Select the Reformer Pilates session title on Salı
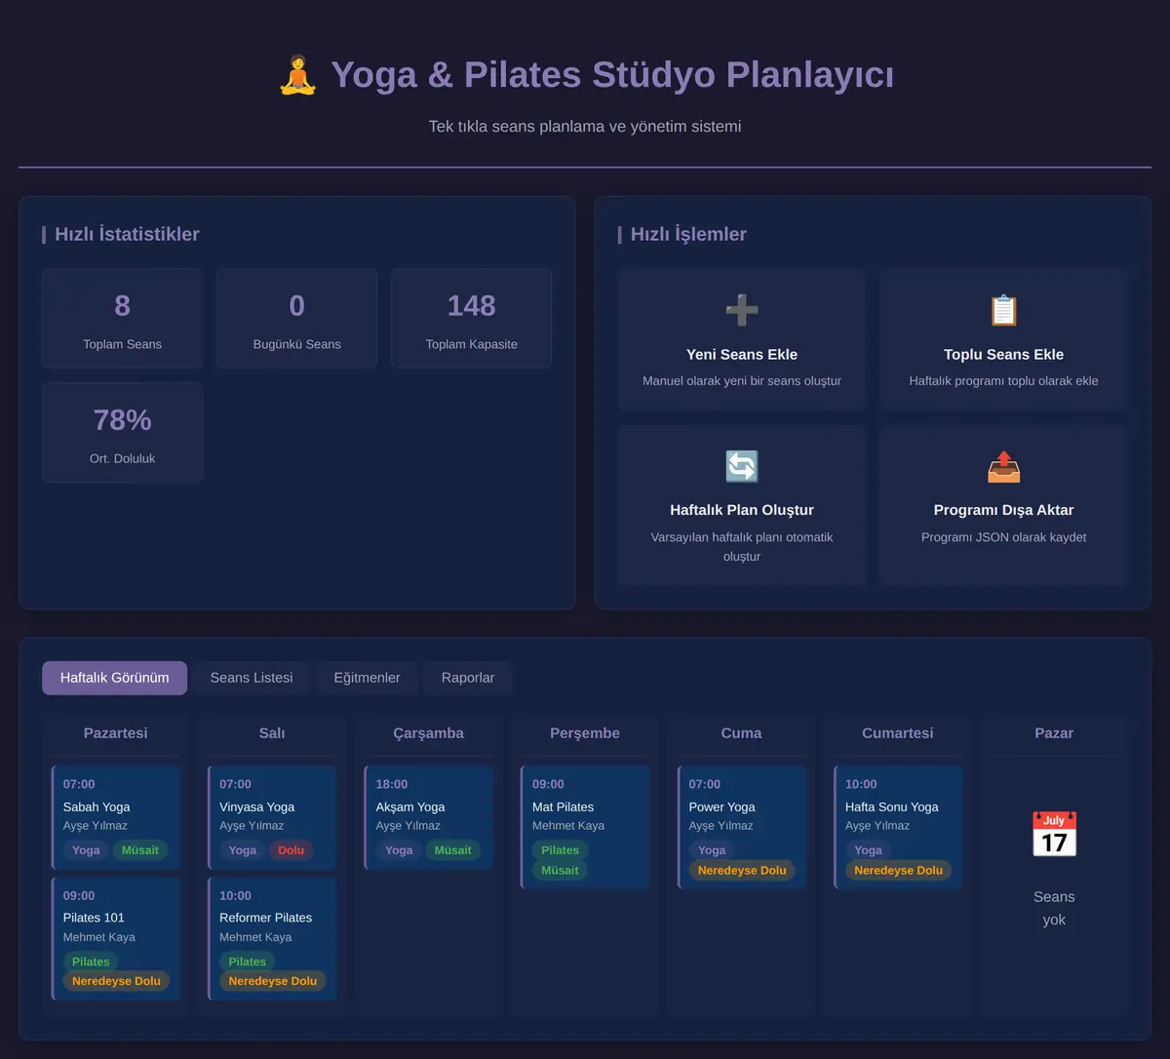Image resolution: width=1170 pixels, height=1059 pixels. pos(265,918)
